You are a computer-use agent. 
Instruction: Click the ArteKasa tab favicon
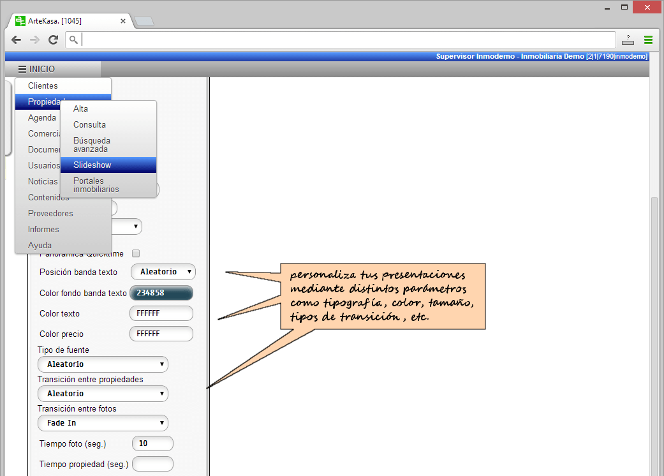[x=20, y=21]
